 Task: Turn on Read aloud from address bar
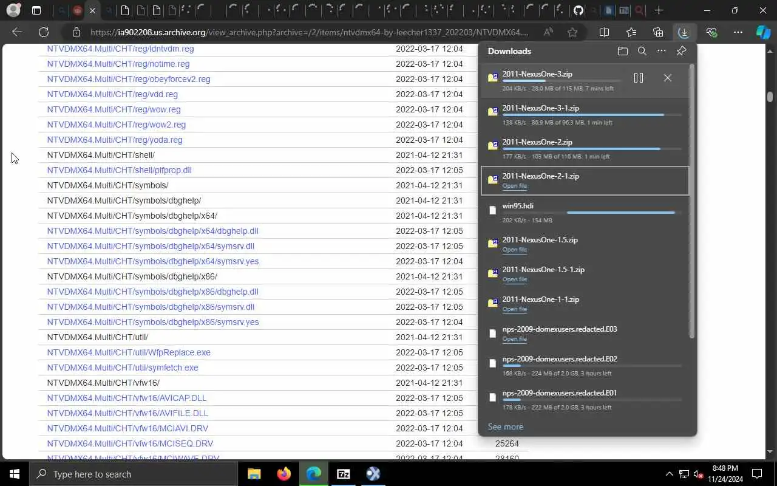coord(548,32)
